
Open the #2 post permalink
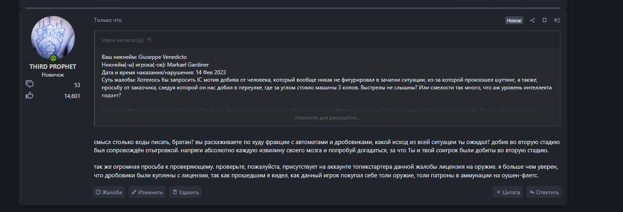pyautogui.click(x=557, y=21)
